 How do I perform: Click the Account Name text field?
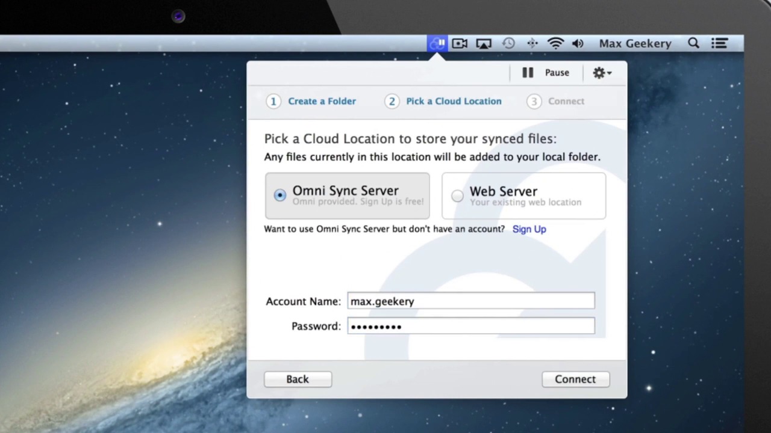[x=470, y=301]
